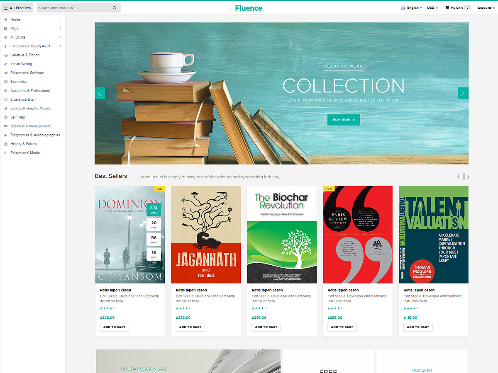Open The Paris Review cover
Screen dimensions: 498x373
(358, 235)
